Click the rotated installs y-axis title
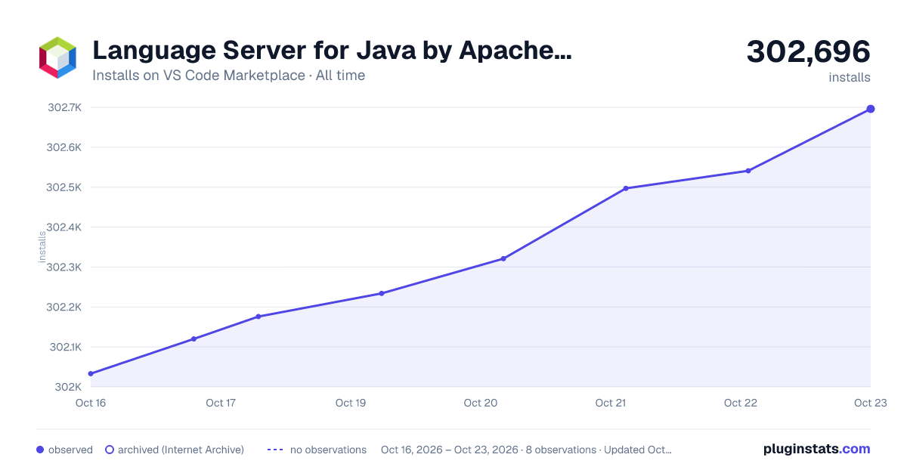Image resolution: width=907 pixels, height=476 pixels. 42,247
